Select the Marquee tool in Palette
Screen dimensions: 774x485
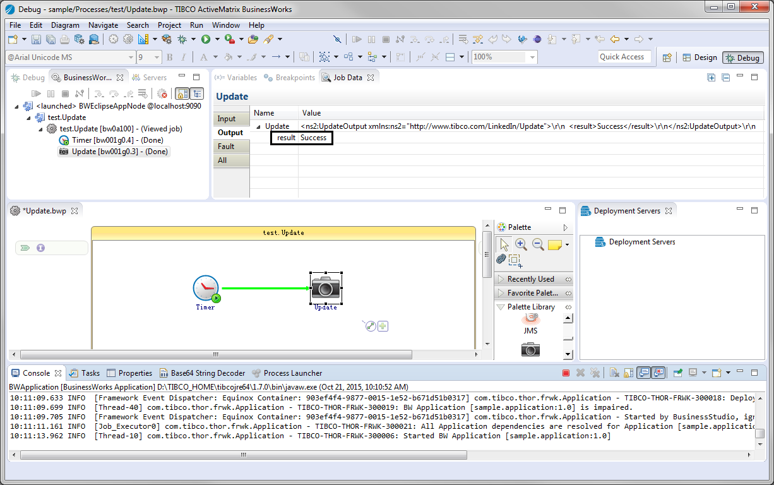[516, 260]
